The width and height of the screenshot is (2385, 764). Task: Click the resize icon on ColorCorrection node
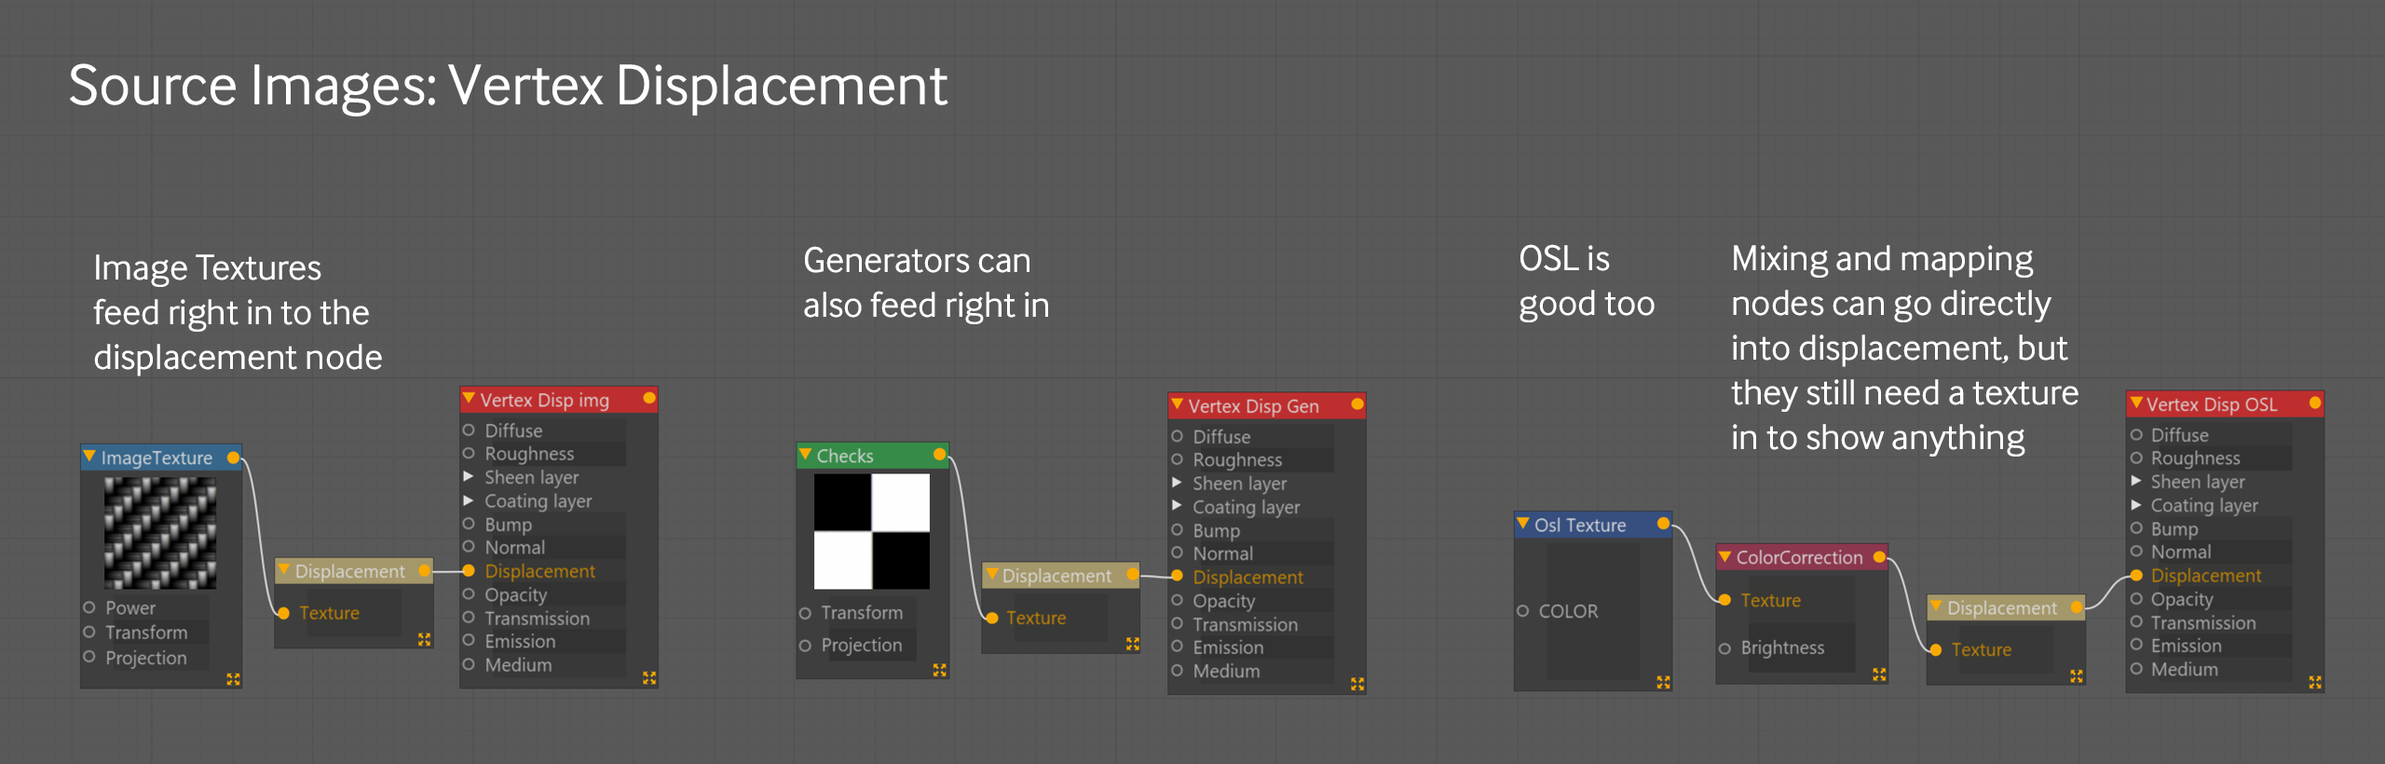[x=1878, y=675]
